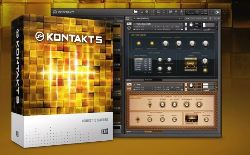The height and width of the screenshot is (155, 250).
Task: Click the global Purge icon
Action: click(182, 12)
